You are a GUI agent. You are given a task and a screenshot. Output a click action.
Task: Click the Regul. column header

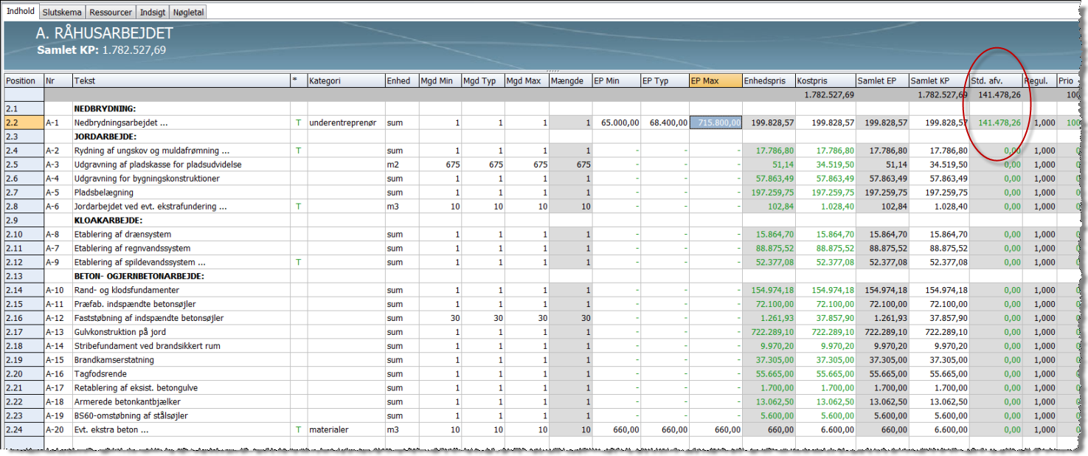click(1040, 80)
